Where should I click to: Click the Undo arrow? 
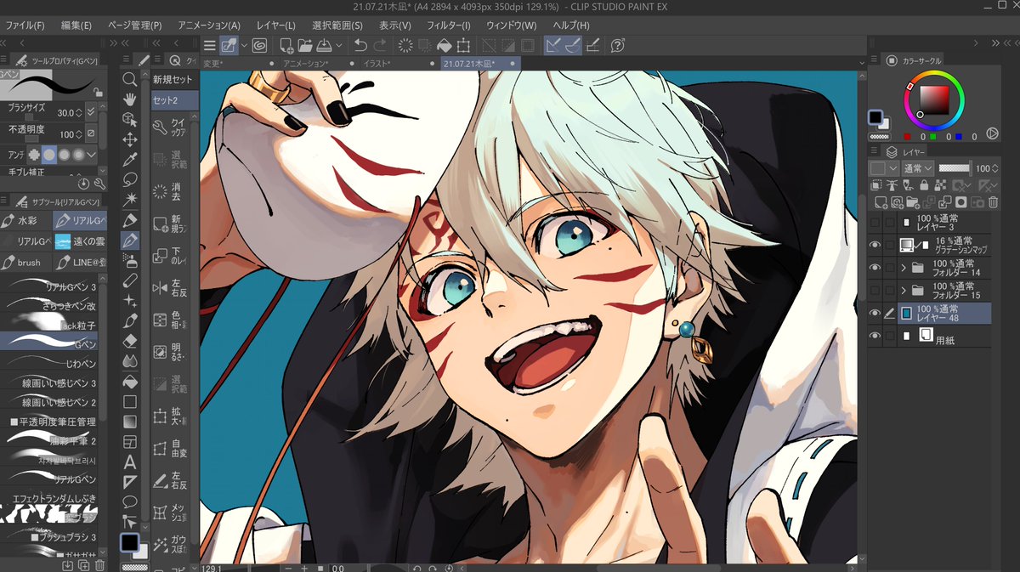coord(360,45)
